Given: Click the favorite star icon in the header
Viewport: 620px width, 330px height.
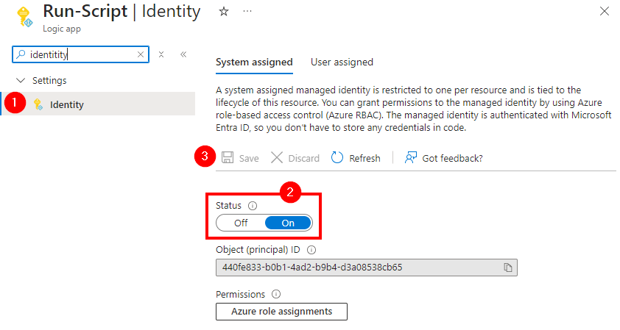Looking at the screenshot, I should [x=224, y=12].
